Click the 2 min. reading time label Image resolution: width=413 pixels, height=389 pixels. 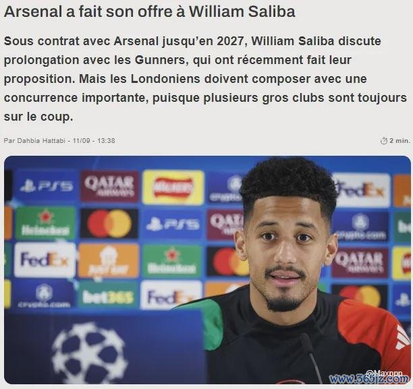click(400, 141)
